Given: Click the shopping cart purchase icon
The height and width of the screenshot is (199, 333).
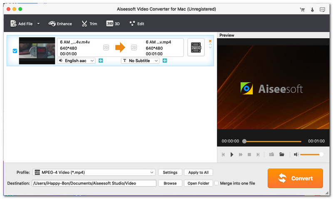Looking at the screenshot, I should (302, 9).
